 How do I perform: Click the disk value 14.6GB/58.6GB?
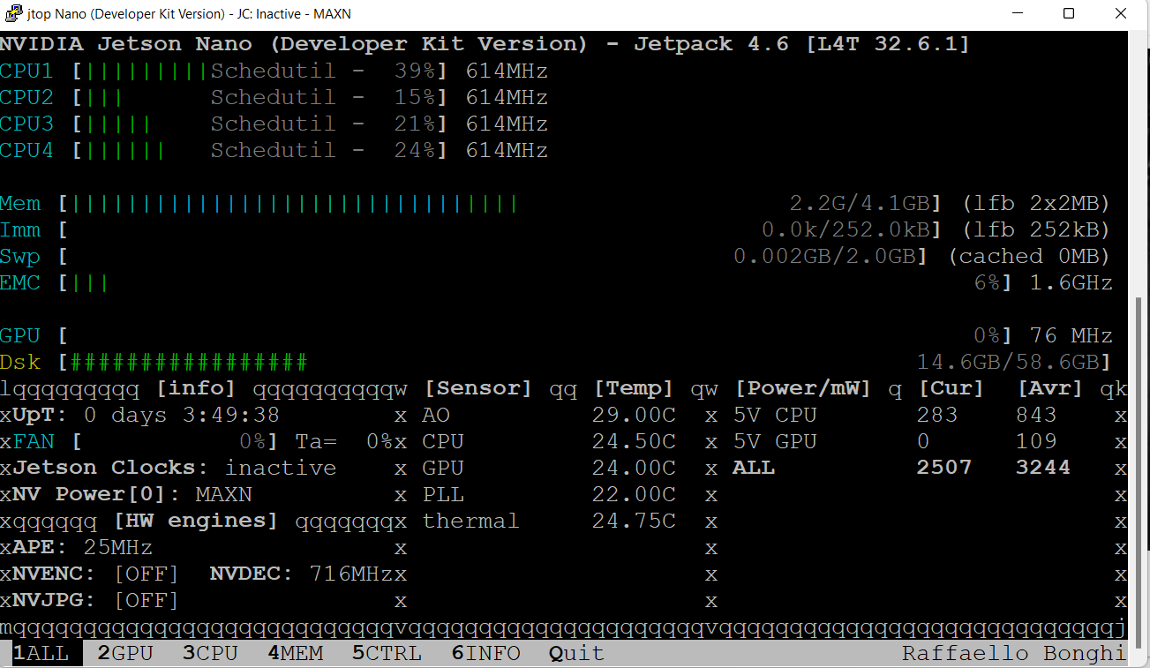(x=1008, y=363)
